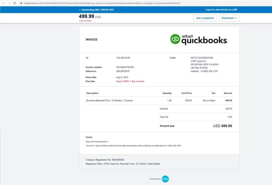
Task: Click the Registered Office address line
Action: tap(123, 164)
